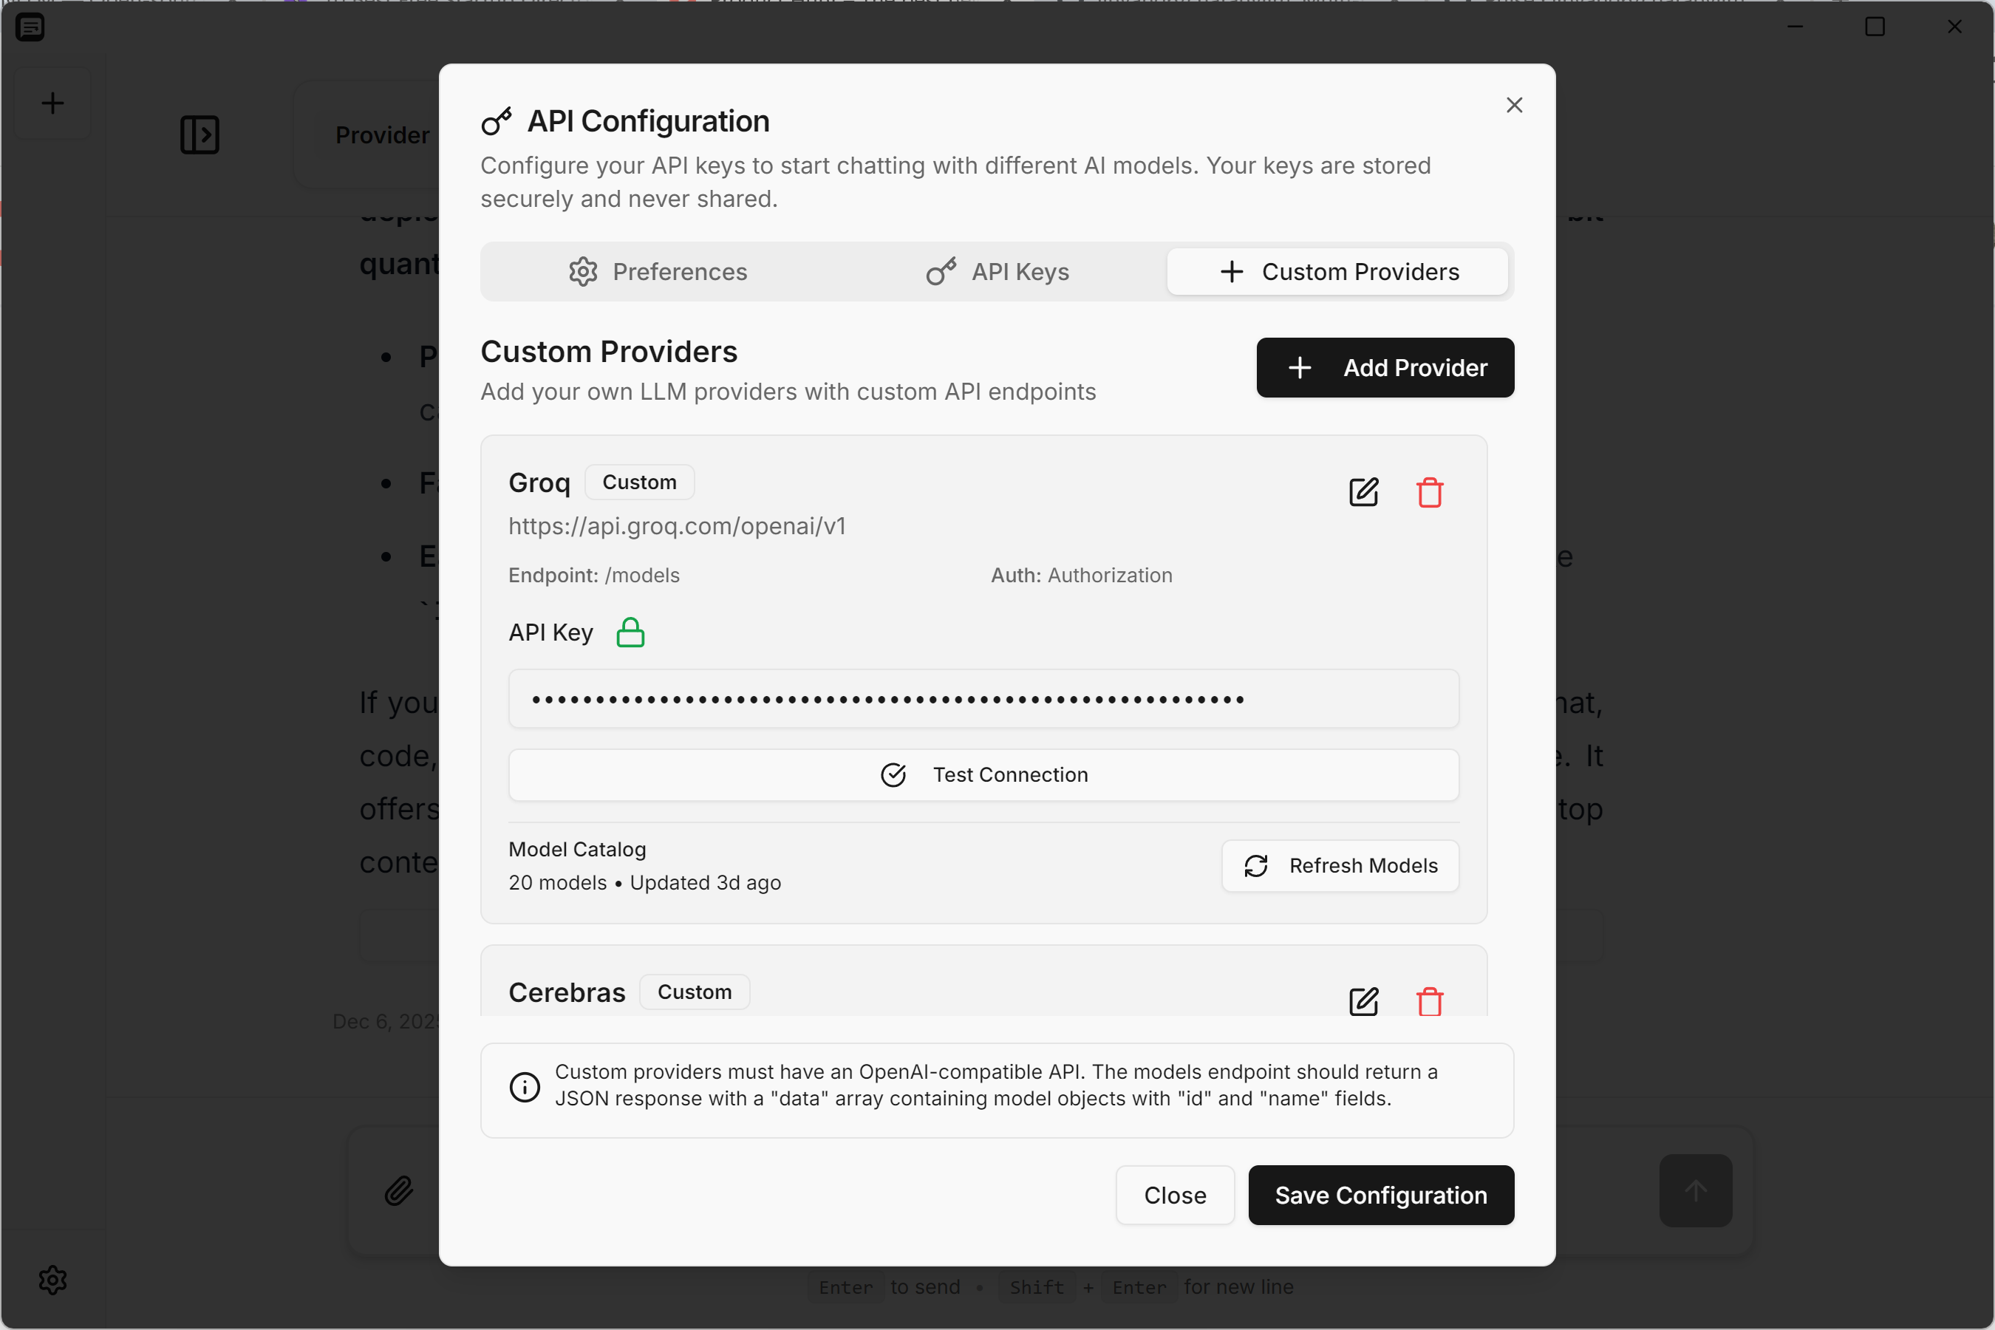Delete the Groq provider
This screenshot has width=1995, height=1330.
1429,492
